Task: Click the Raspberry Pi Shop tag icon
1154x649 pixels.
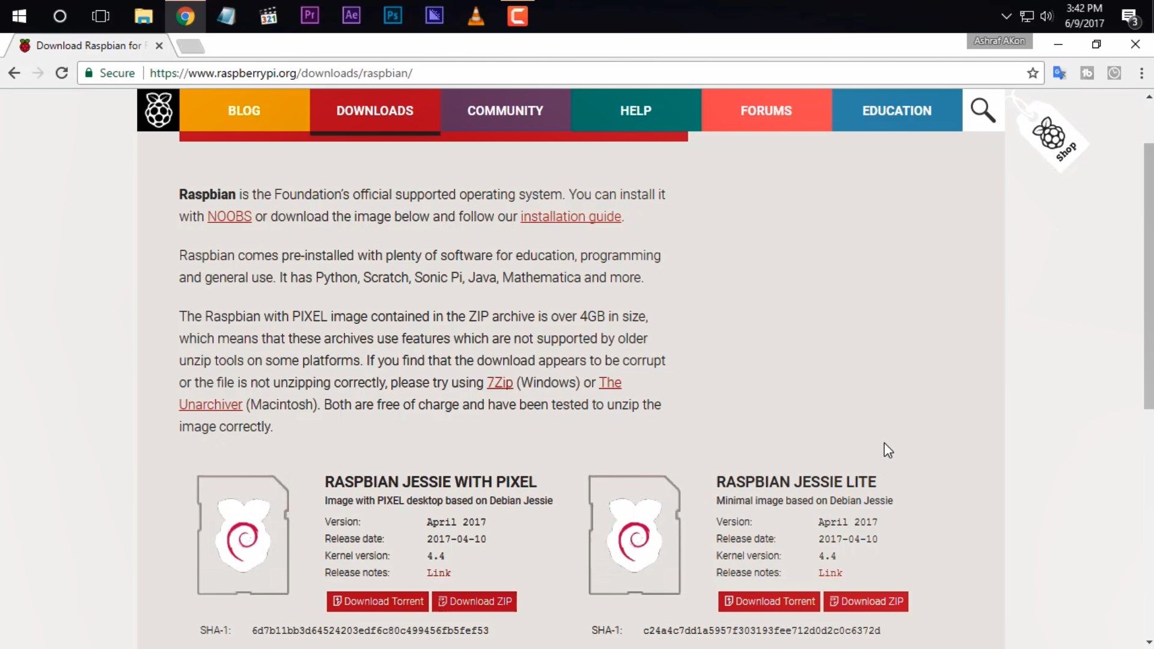Action: pyautogui.click(x=1053, y=137)
